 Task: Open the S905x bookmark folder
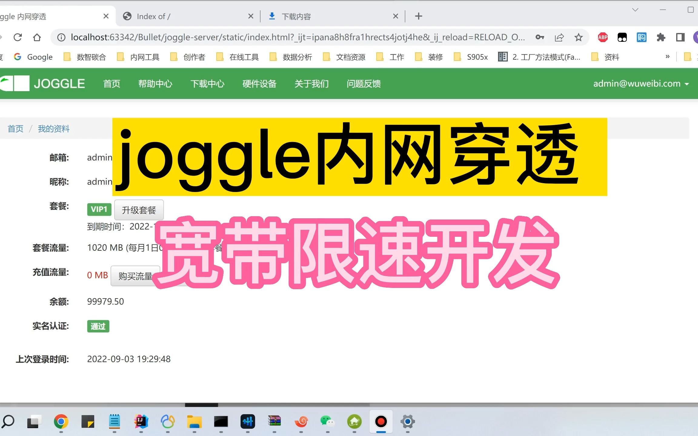coord(471,57)
